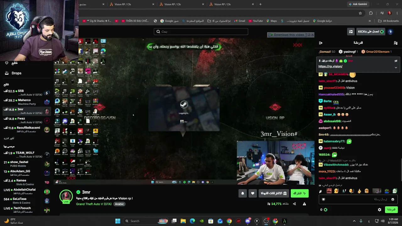Open the show_fashel recommended channel
The height and width of the screenshot is (226, 402).
click(x=26, y=164)
